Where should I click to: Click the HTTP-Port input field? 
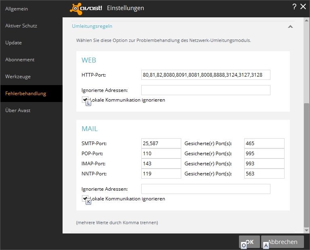[x=205, y=75]
